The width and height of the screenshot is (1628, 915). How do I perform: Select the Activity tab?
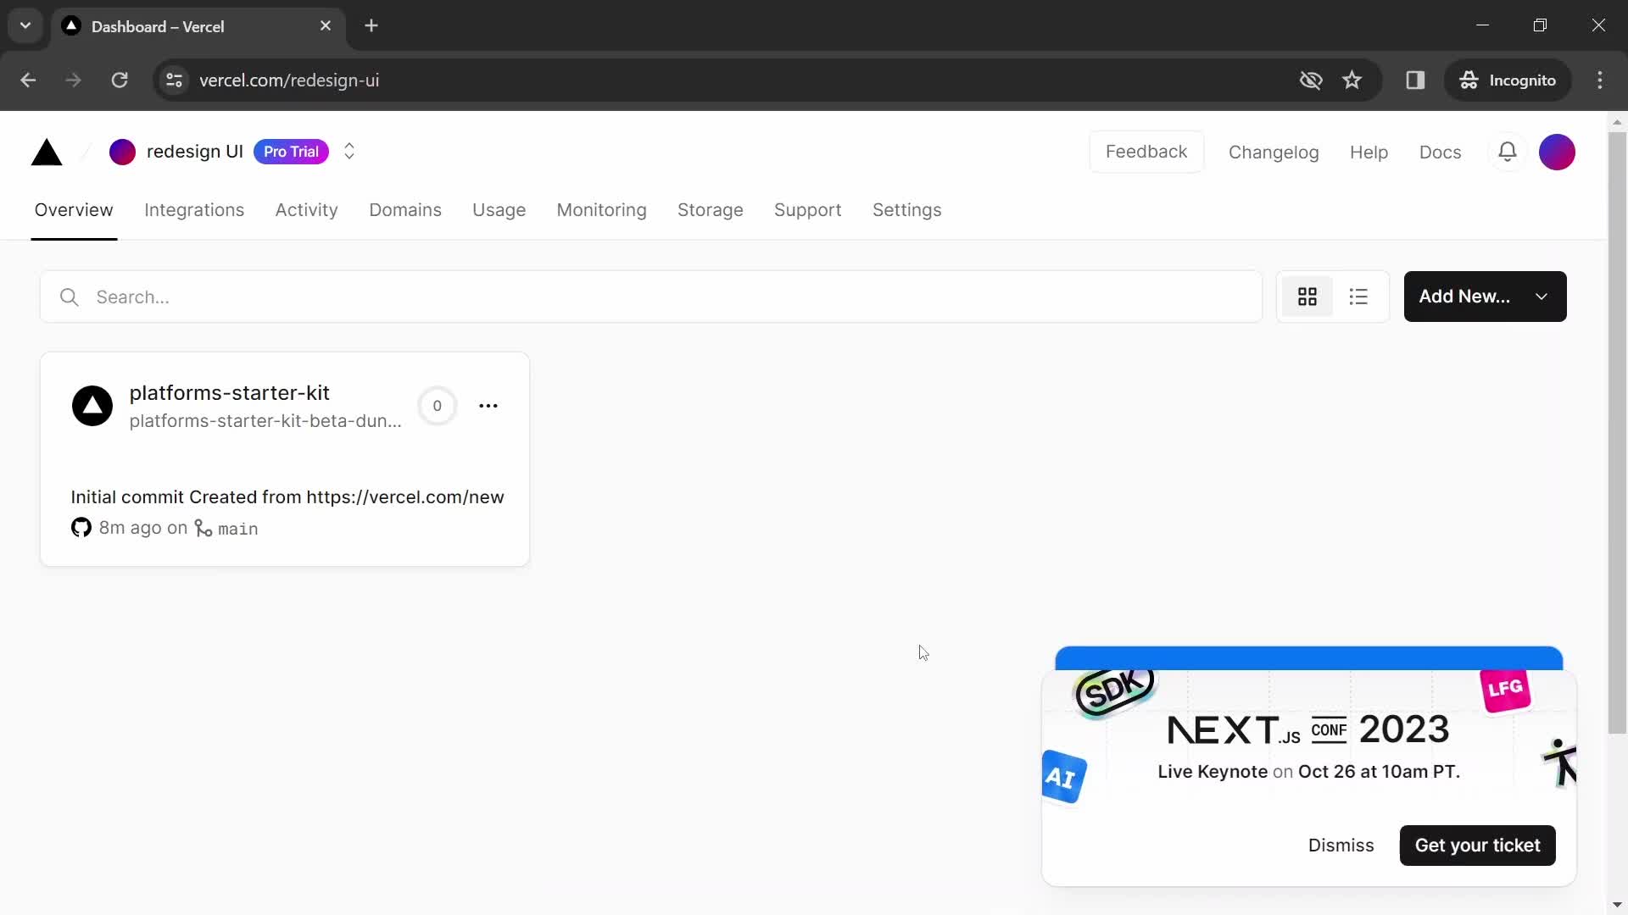(x=306, y=210)
